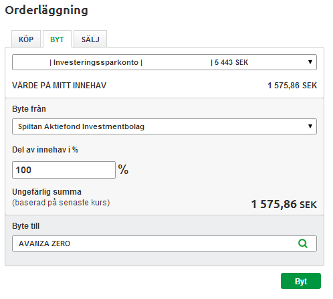
Task: Click the Byte till label
Action: [26, 226]
